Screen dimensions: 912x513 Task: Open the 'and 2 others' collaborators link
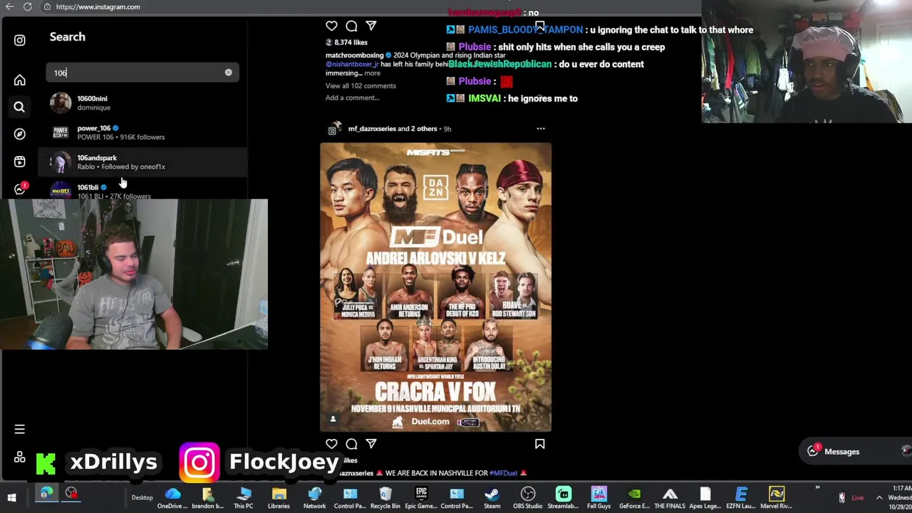point(418,129)
